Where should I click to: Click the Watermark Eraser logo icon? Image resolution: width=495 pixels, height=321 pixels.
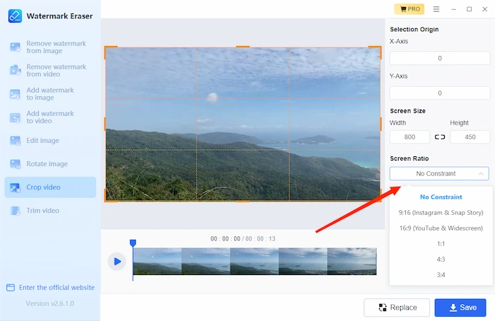click(x=15, y=16)
